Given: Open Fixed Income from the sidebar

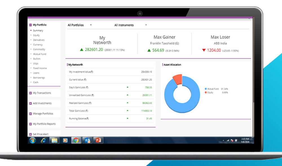Looking at the screenshot, I should (40, 68).
